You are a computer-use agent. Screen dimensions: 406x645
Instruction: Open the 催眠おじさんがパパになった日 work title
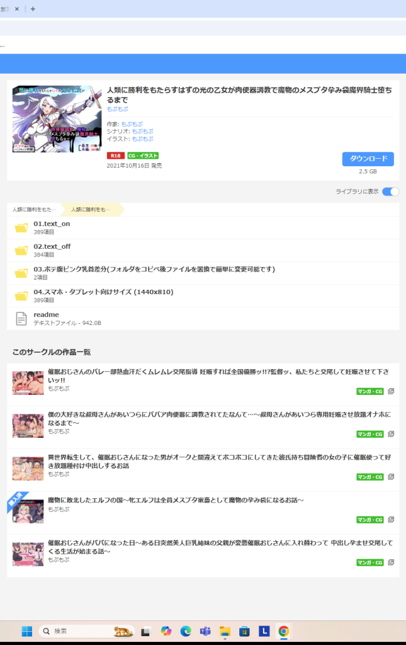pyautogui.click(x=220, y=547)
